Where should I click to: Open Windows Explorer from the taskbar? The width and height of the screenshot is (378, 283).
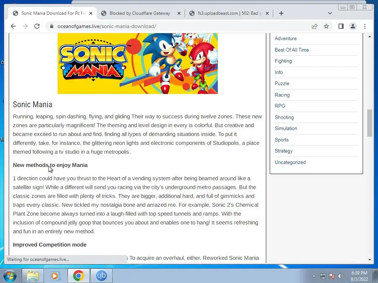click(33, 276)
